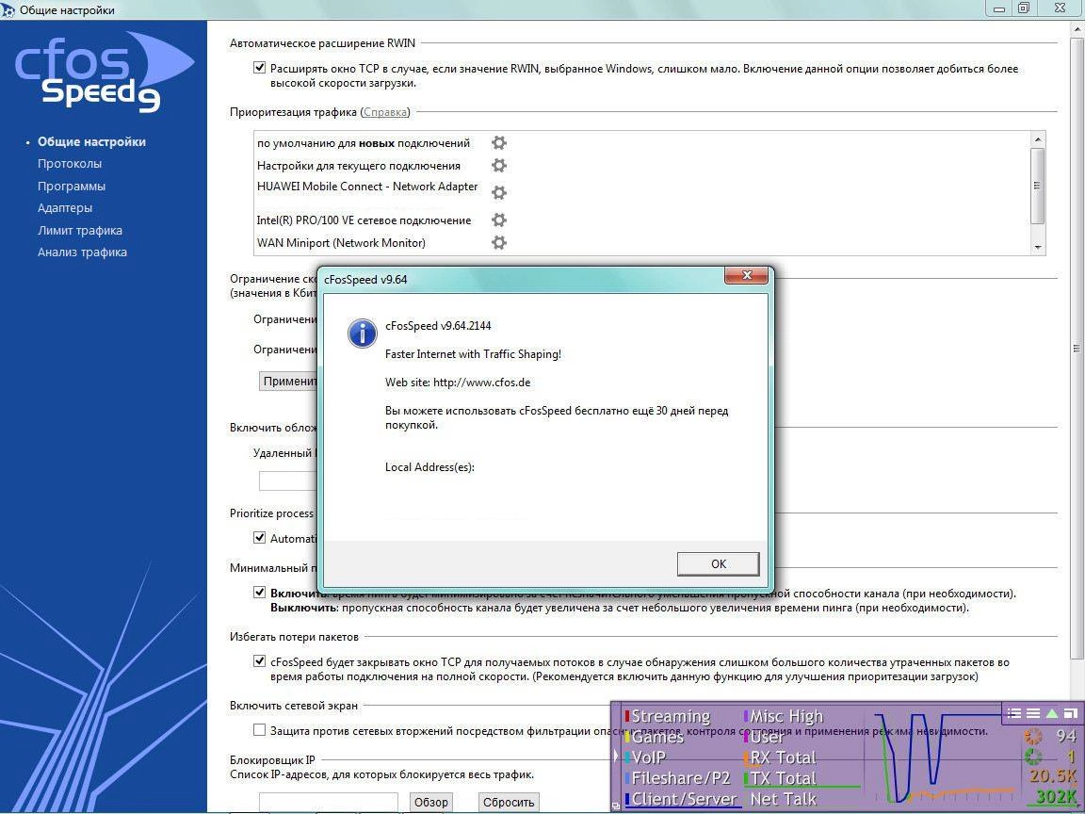Click the 302K value in widget
Image resolution: width=1085 pixels, height=814 pixels.
(x=1055, y=797)
